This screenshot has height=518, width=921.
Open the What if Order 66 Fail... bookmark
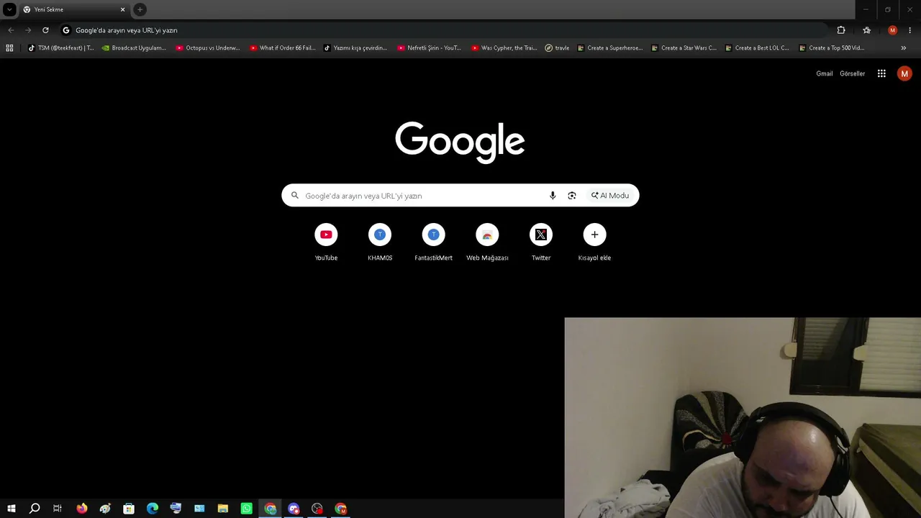(x=283, y=48)
